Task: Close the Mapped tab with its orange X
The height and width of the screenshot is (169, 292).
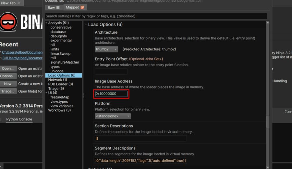Action: click(82, 7)
